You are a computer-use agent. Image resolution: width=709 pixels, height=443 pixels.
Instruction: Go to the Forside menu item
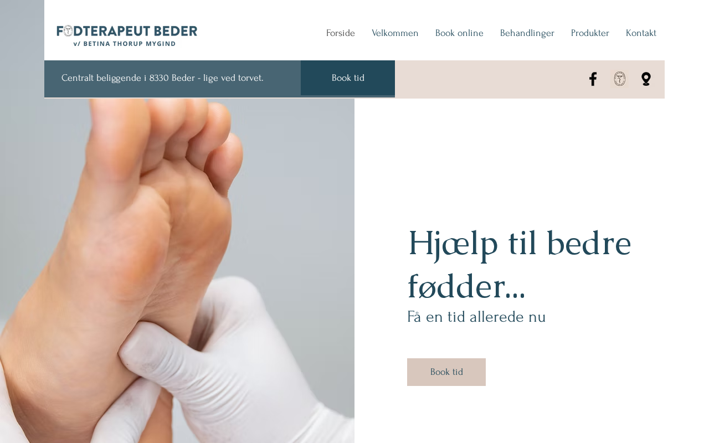[x=341, y=33]
